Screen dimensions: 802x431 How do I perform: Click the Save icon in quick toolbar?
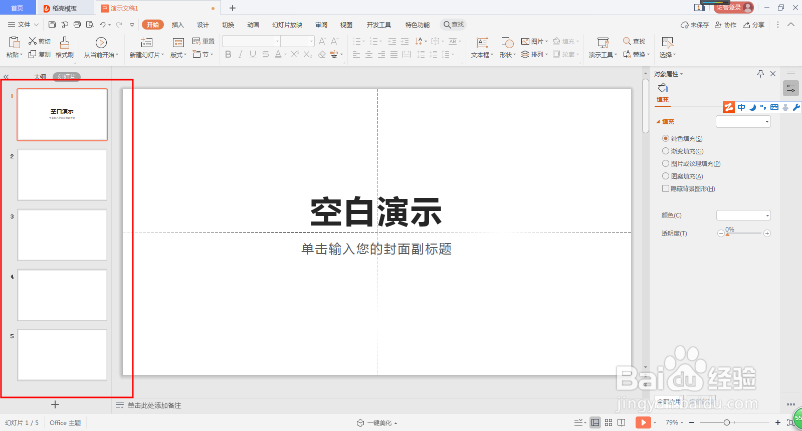click(52, 24)
